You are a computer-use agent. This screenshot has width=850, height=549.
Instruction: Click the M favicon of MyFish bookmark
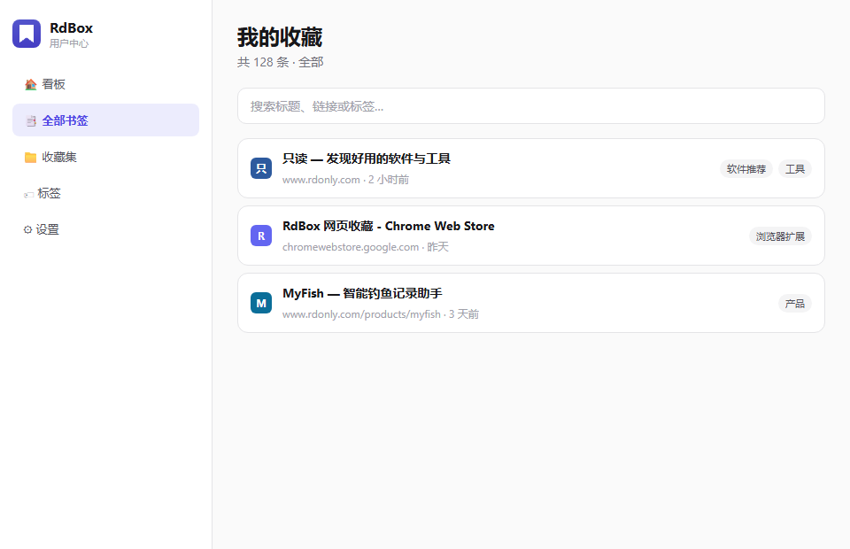pyautogui.click(x=260, y=303)
